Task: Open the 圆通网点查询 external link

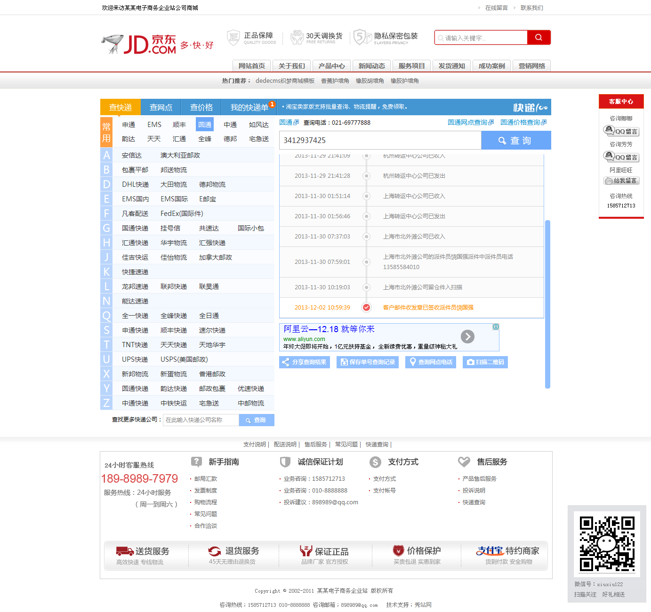Action: (470, 122)
